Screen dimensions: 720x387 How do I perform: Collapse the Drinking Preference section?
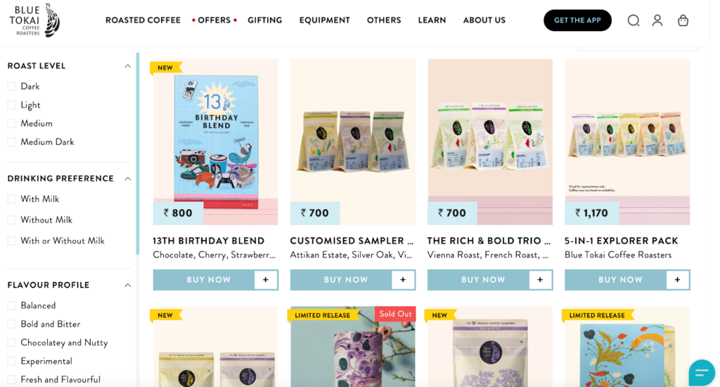128,179
